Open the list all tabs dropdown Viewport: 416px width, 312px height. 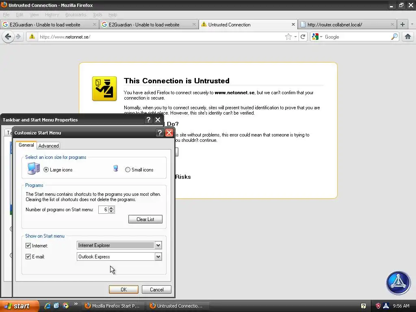click(412, 24)
